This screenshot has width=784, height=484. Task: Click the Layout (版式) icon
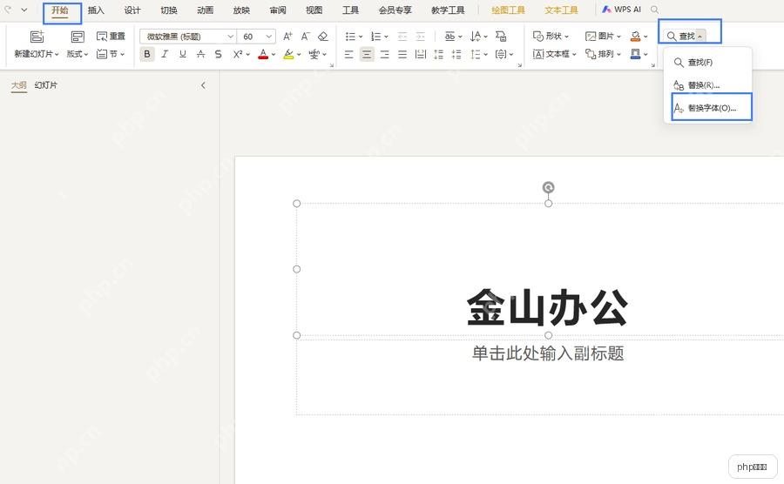[78, 37]
